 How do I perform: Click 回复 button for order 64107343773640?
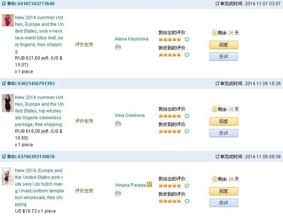[224, 45]
